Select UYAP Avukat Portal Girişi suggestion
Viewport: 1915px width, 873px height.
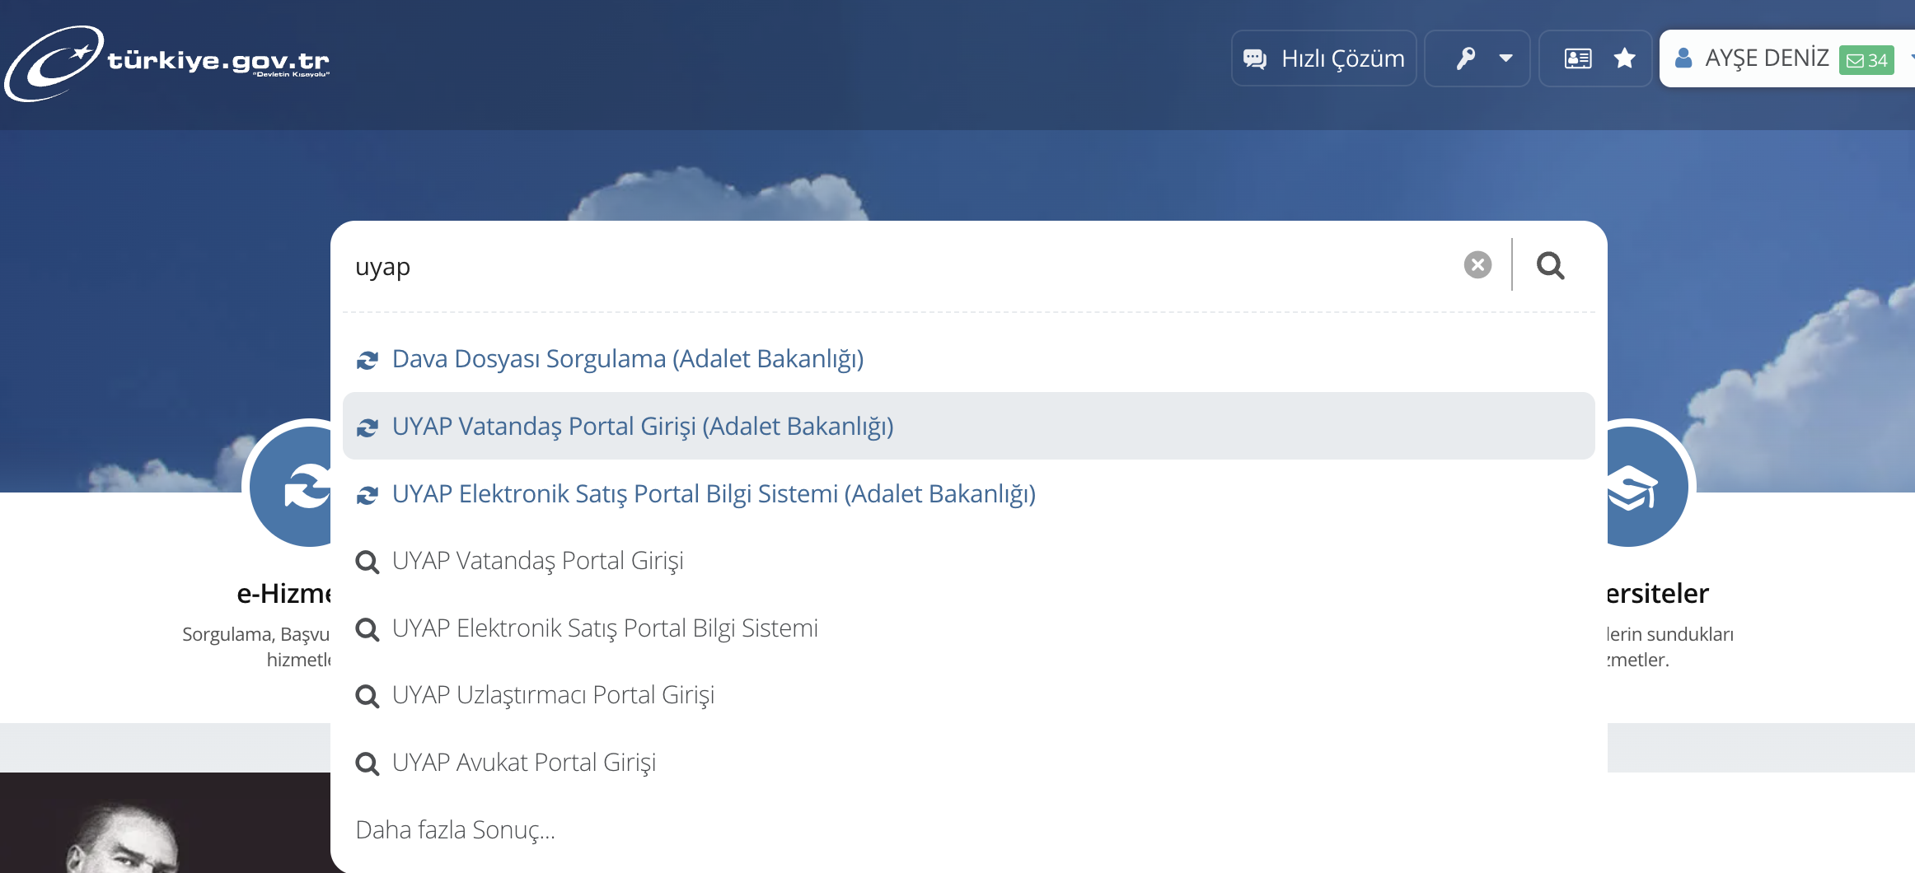[x=523, y=763]
